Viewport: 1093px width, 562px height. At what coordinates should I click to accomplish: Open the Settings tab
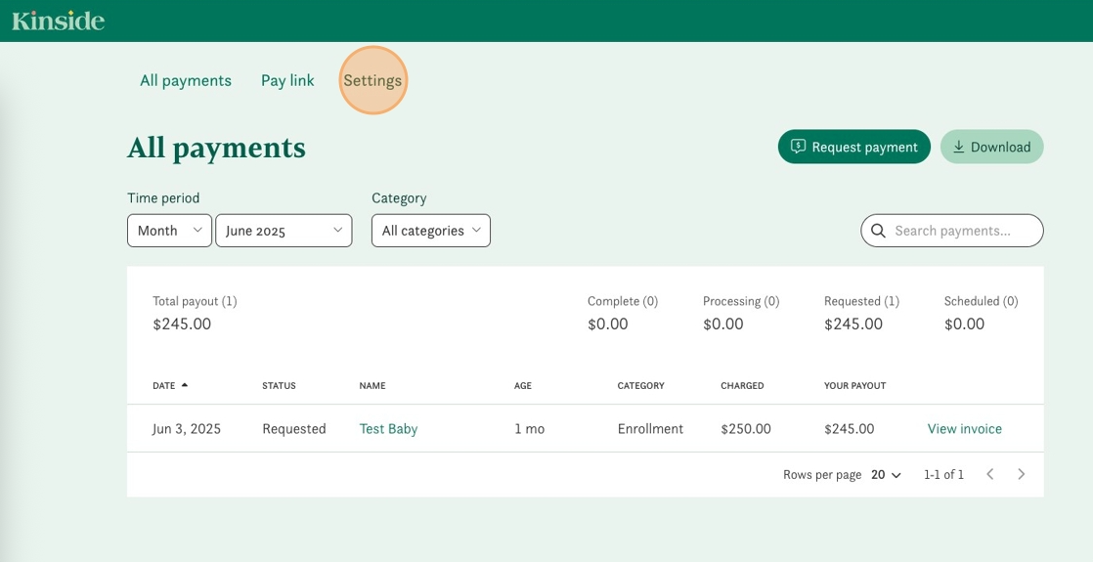tap(372, 80)
